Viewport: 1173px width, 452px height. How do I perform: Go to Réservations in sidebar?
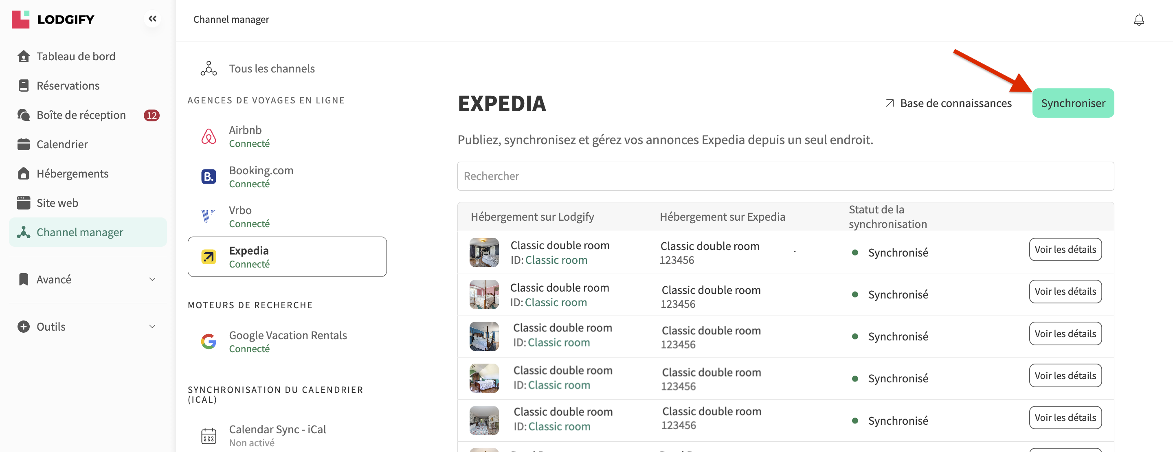click(68, 86)
